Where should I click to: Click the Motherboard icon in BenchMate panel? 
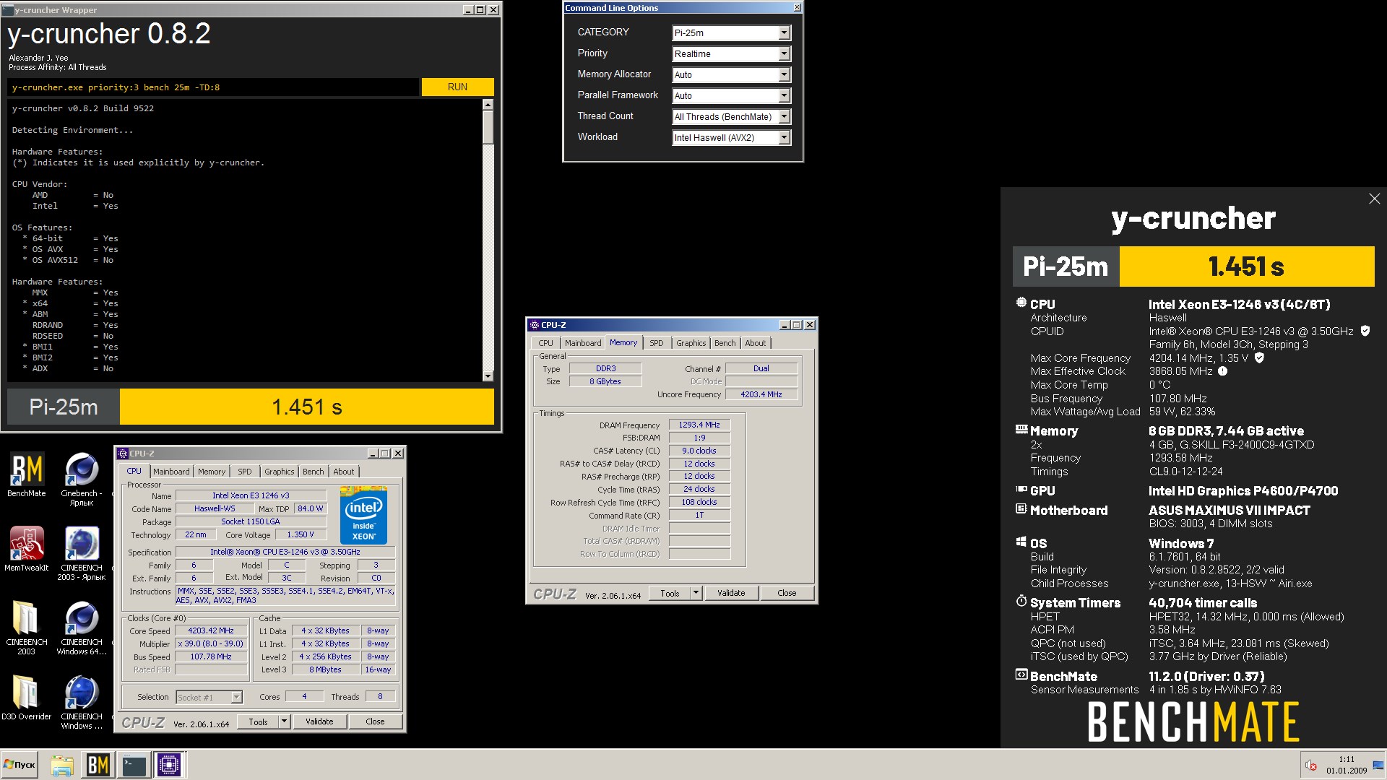click(x=1021, y=508)
